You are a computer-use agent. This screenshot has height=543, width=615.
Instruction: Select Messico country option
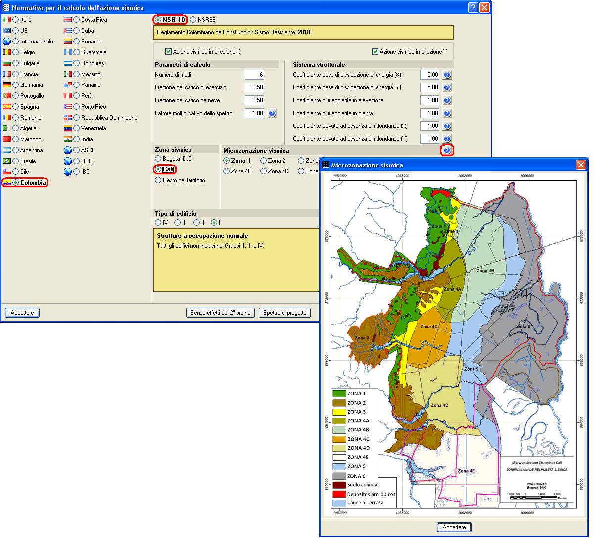tap(77, 74)
